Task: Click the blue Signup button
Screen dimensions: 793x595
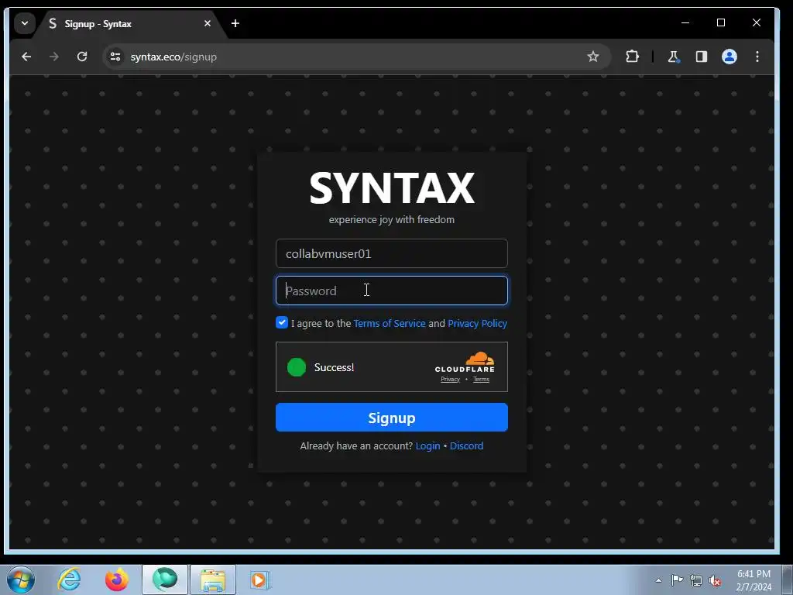Action: pyautogui.click(x=391, y=418)
